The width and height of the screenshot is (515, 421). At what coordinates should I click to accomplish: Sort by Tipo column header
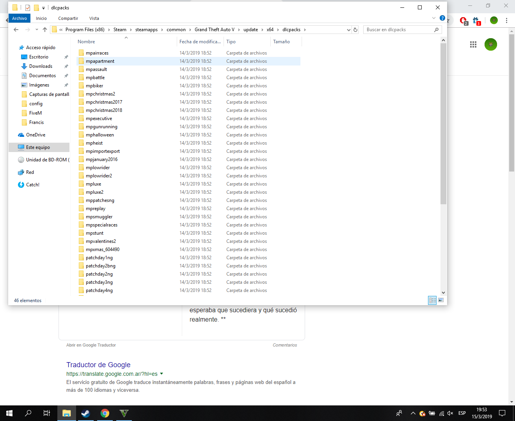(231, 42)
